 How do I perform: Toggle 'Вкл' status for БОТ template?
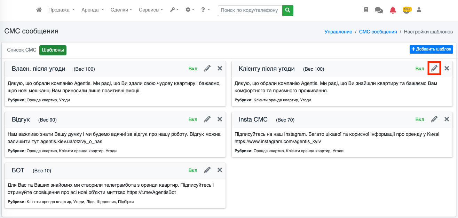(x=193, y=170)
